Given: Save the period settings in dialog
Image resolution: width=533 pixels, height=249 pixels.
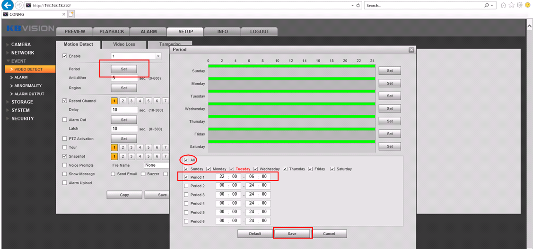Looking at the screenshot, I should [292, 234].
